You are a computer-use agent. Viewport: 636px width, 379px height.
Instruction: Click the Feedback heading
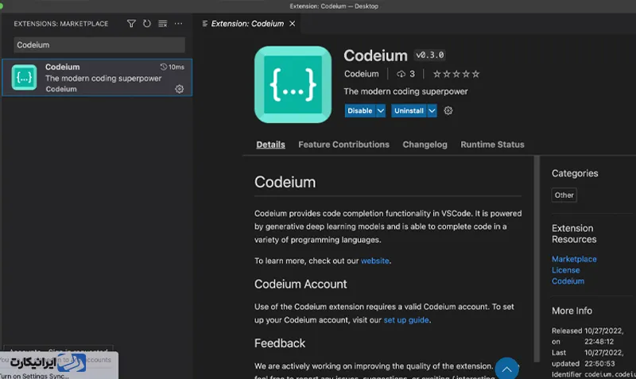coord(280,343)
